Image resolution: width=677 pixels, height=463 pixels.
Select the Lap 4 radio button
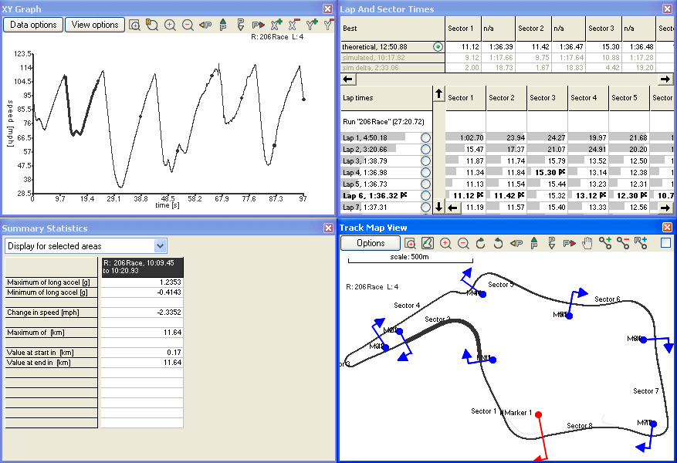tap(425, 173)
